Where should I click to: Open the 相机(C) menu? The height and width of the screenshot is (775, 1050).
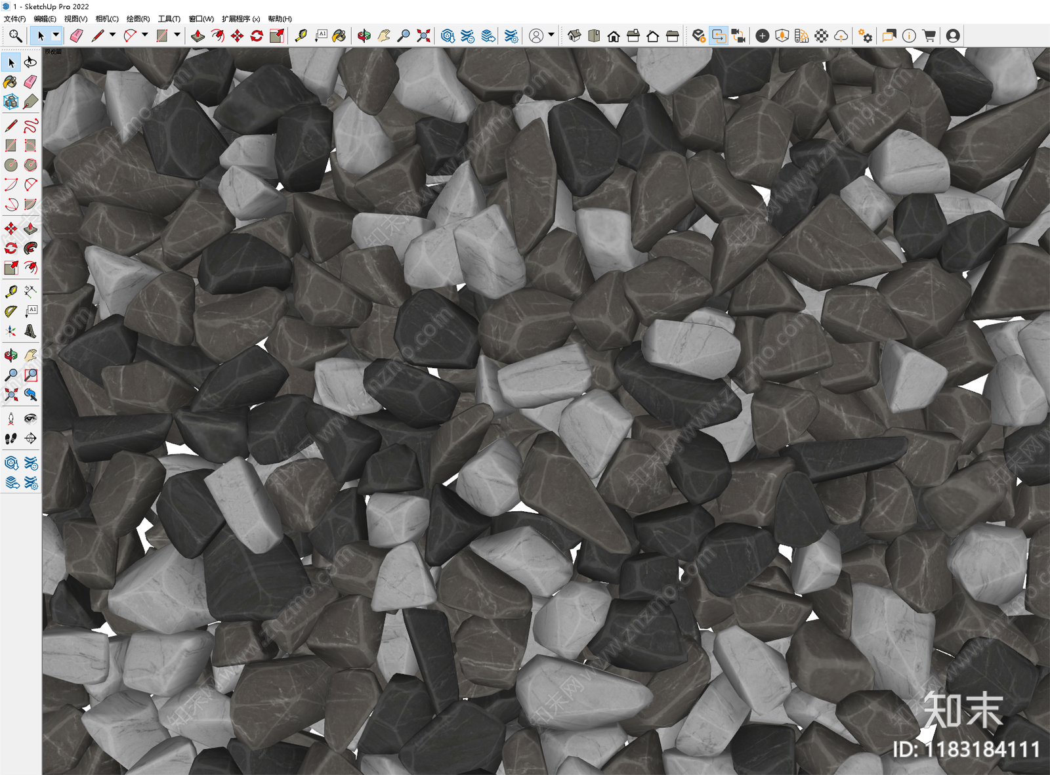tap(107, 18)
